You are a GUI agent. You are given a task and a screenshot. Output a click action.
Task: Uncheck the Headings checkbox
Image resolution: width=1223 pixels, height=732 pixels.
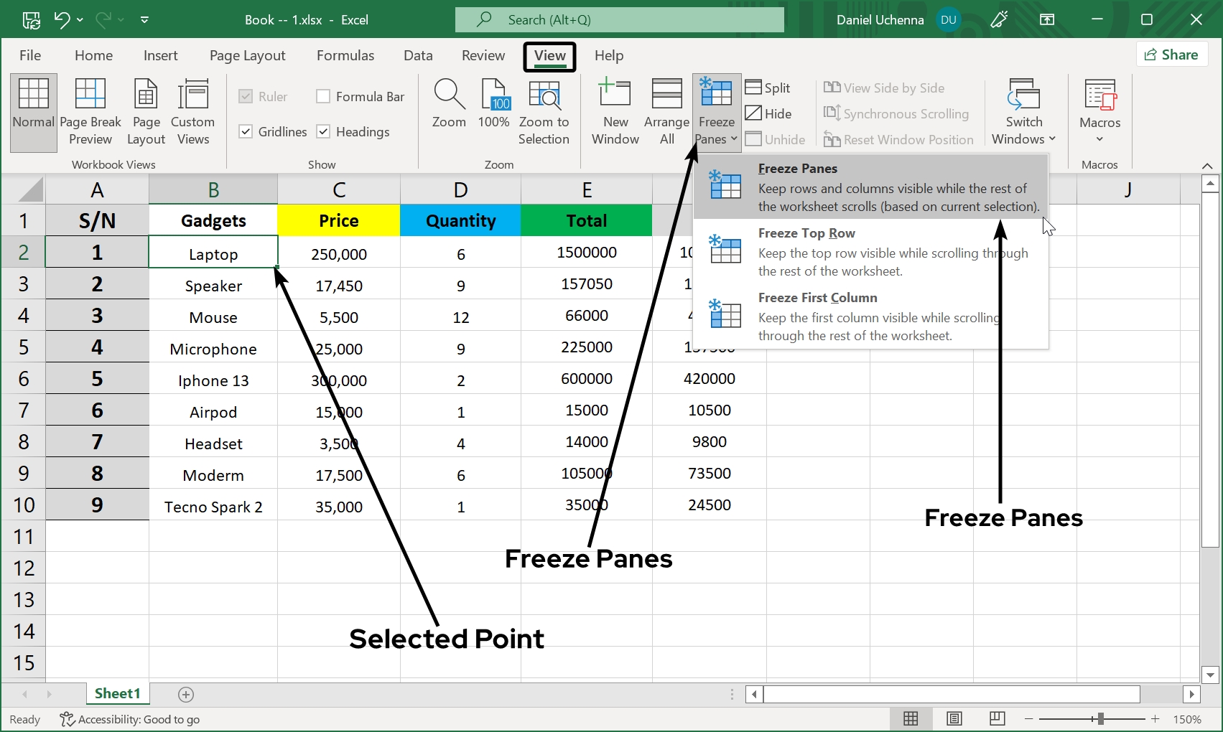click(x=324, y=131)
